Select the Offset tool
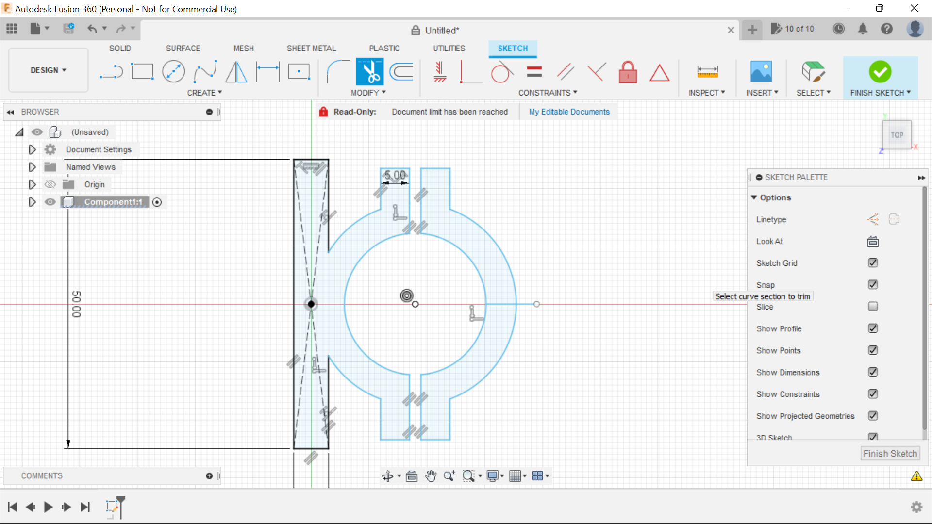The image size is (932, 524). [x=401, y=71]
